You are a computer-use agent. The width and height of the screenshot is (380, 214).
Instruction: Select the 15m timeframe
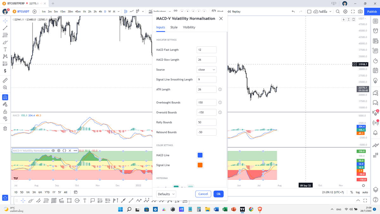[63, 11]
